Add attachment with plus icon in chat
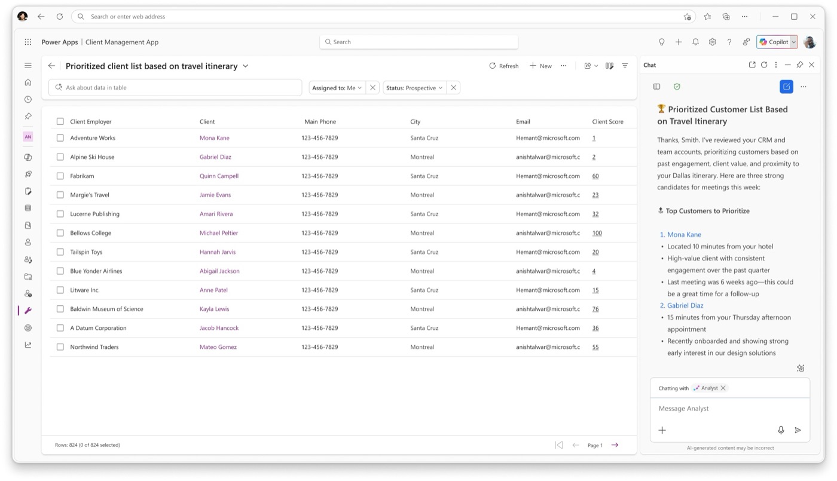The image size is (837, 481). pos(662,430)
